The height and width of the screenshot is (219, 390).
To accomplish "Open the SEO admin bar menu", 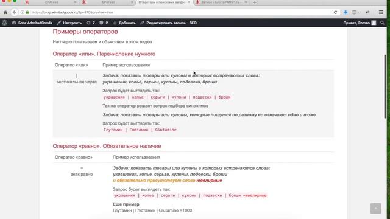I will (193, 23).
